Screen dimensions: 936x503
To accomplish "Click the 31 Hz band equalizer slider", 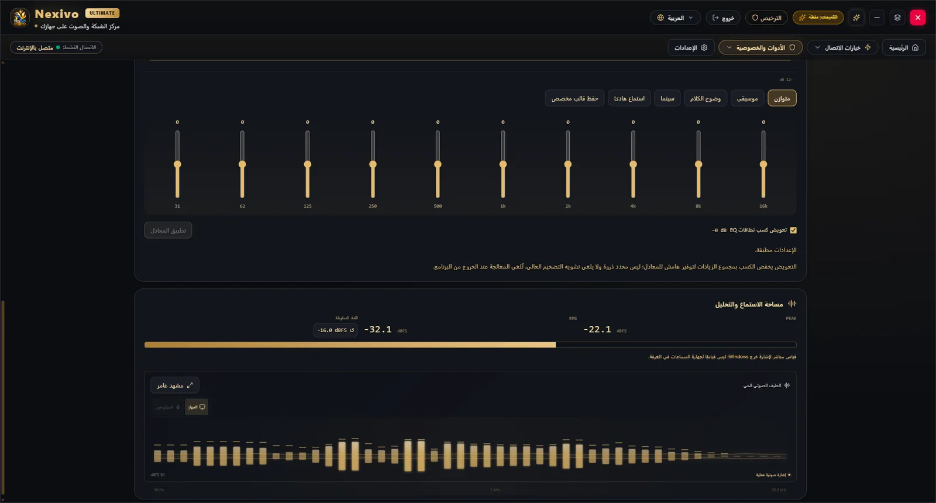I will coord(177,164).
